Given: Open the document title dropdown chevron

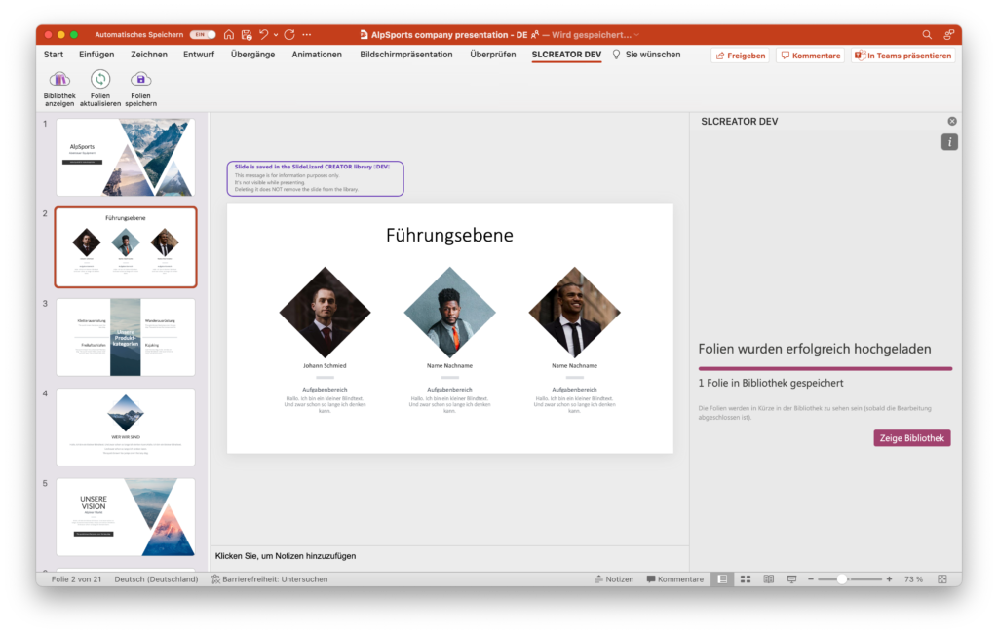Looking at the screenshot, I should click(x=636, y=35).
